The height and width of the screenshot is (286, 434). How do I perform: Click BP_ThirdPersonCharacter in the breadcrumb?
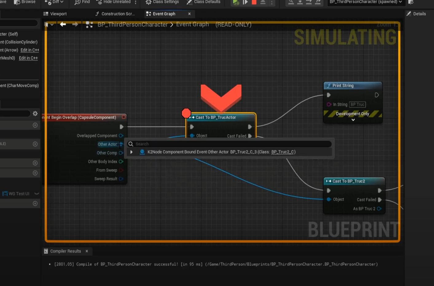133,25
